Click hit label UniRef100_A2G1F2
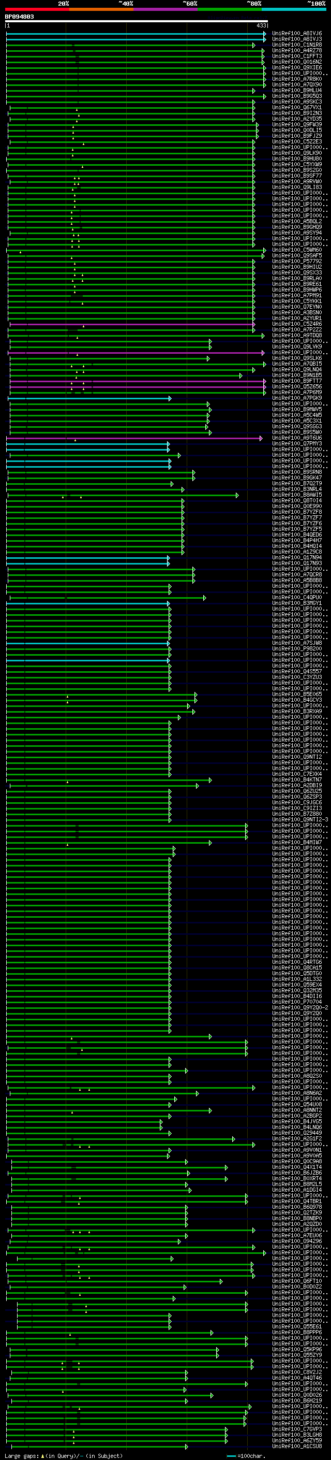 (297, 1139)
